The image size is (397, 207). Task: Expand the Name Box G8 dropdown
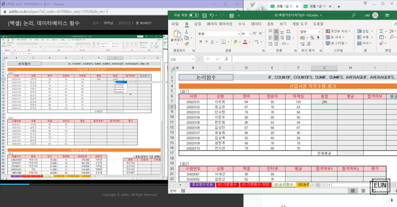pos(193,59)
